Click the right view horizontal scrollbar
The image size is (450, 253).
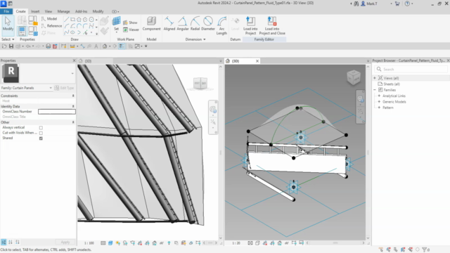point(335,243)
